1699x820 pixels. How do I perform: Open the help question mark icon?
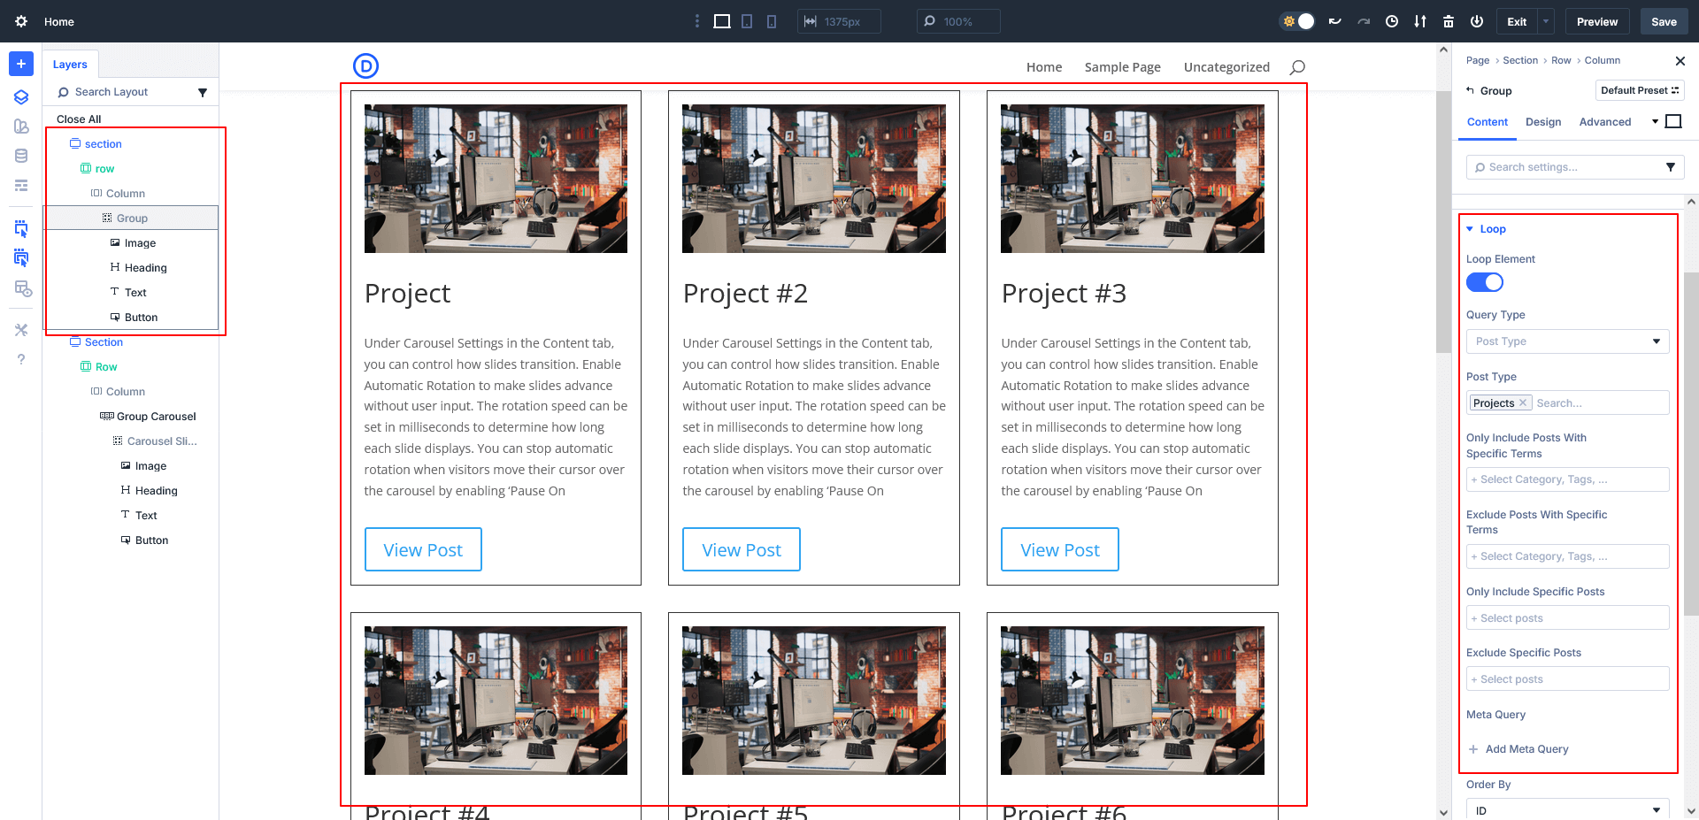point(21,359)
